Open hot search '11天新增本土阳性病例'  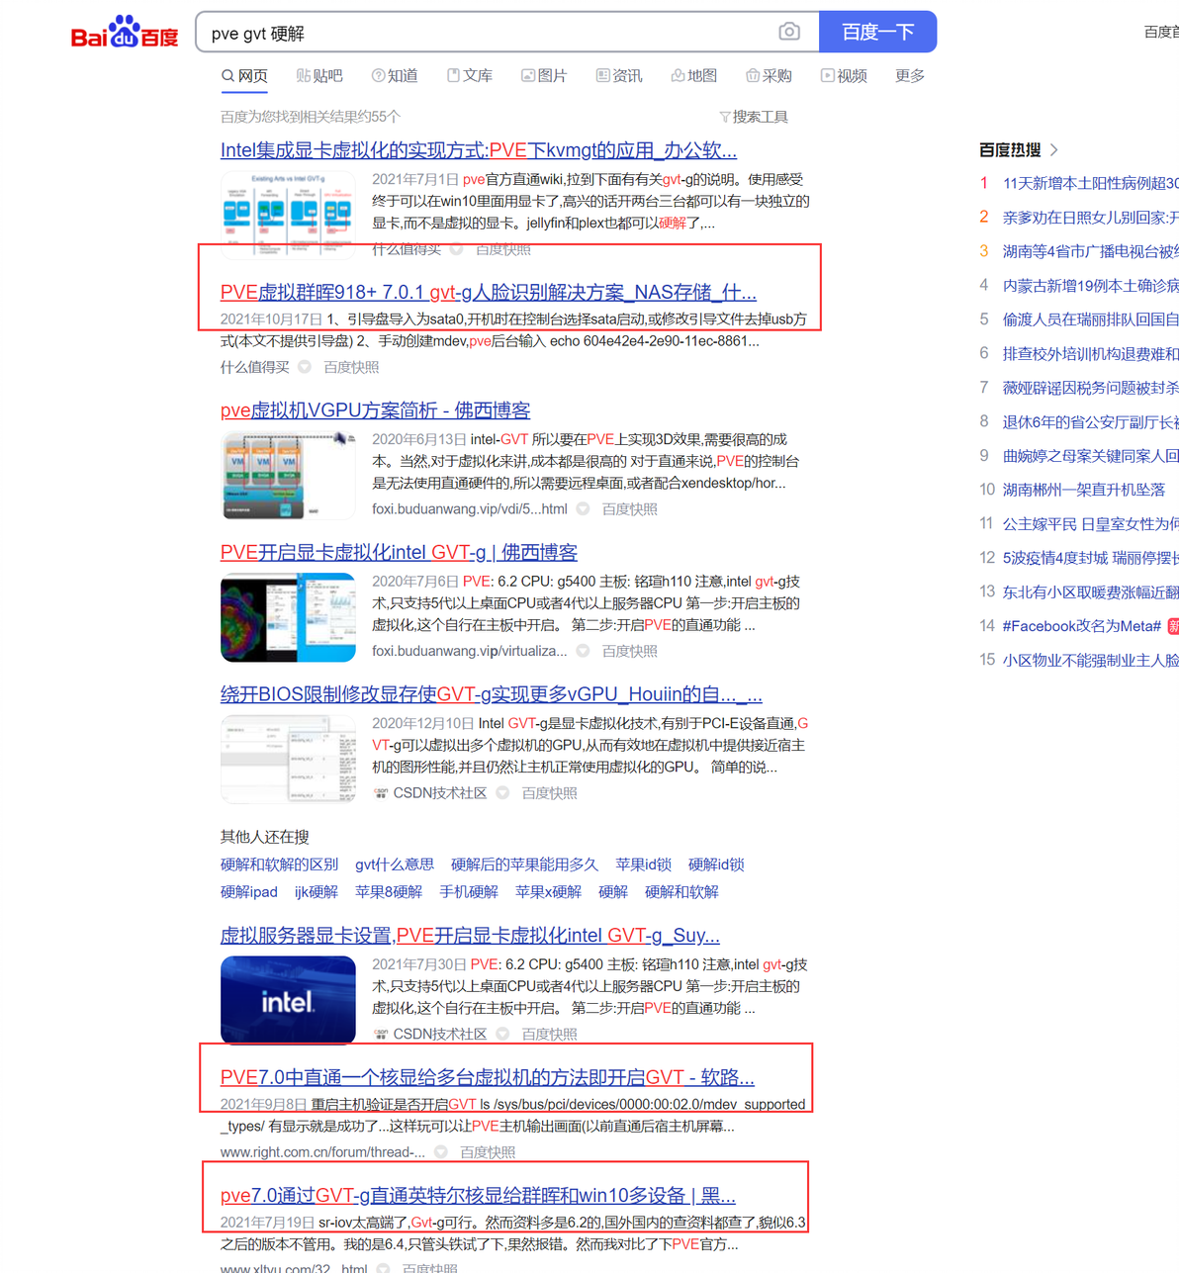pos(1090,183)
